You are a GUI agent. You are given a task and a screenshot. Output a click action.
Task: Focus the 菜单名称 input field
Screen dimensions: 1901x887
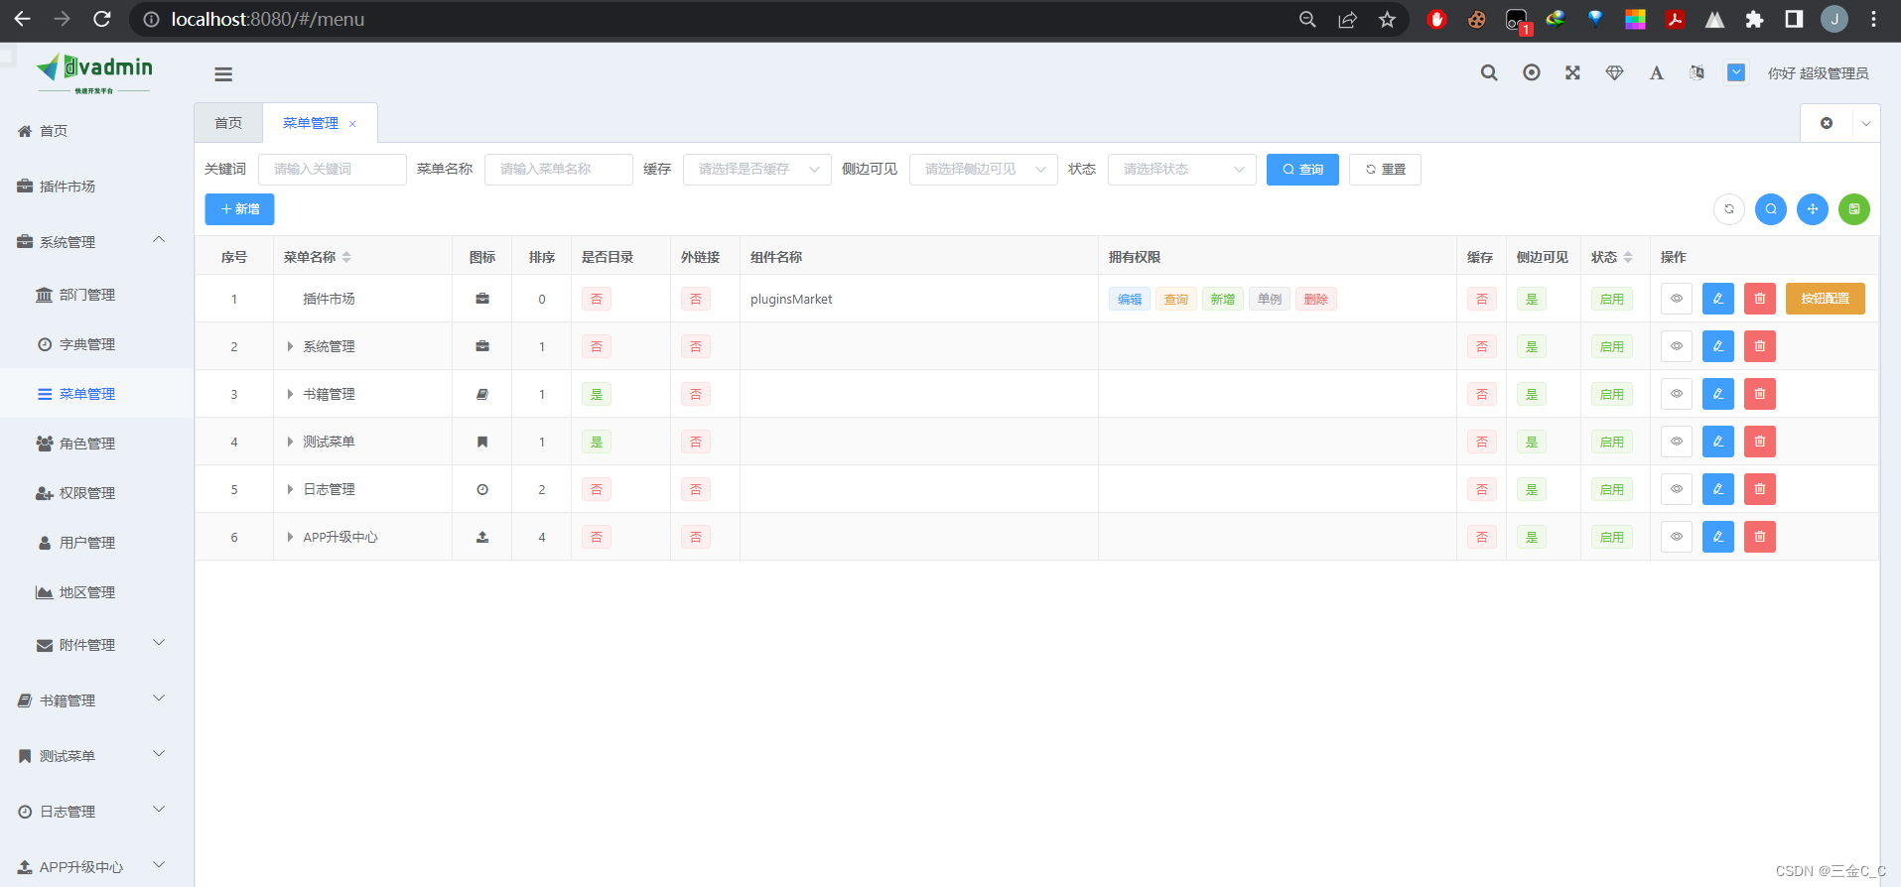coord(559,170)
